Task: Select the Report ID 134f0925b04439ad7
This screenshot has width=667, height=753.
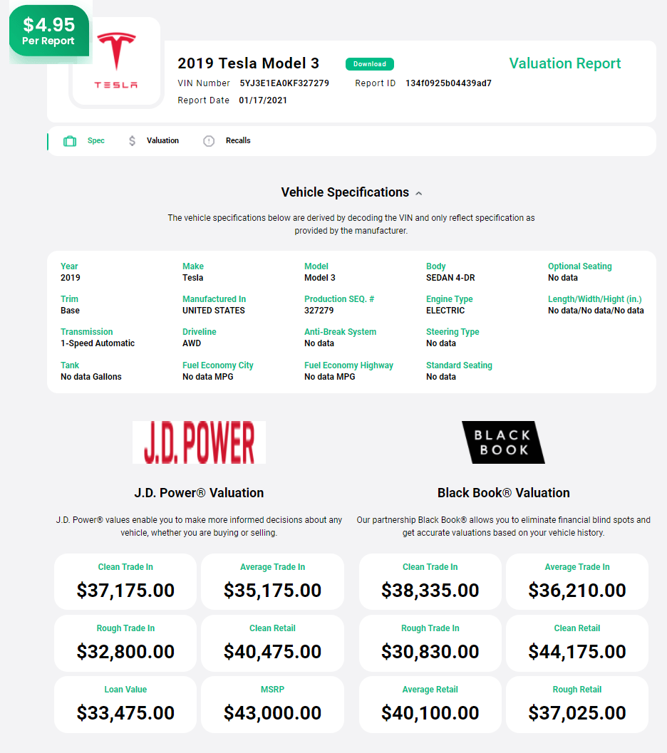Action: [x=448, y=83]
